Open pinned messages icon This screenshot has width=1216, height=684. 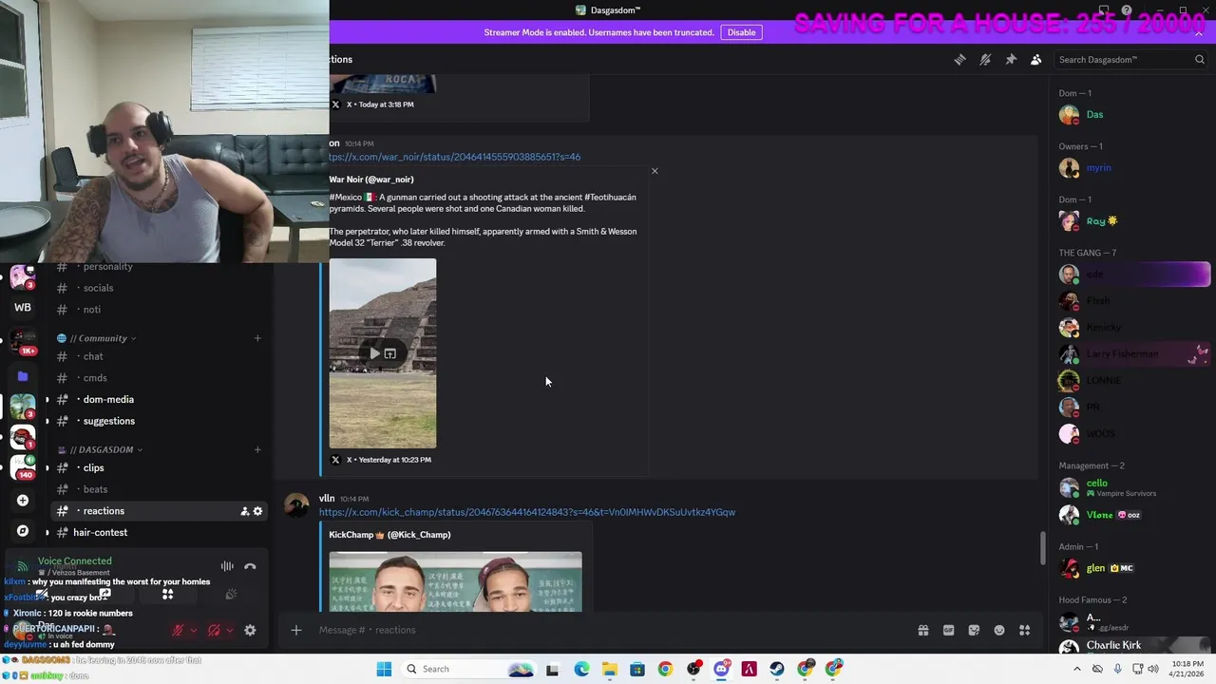click(x=1011, y=59)
